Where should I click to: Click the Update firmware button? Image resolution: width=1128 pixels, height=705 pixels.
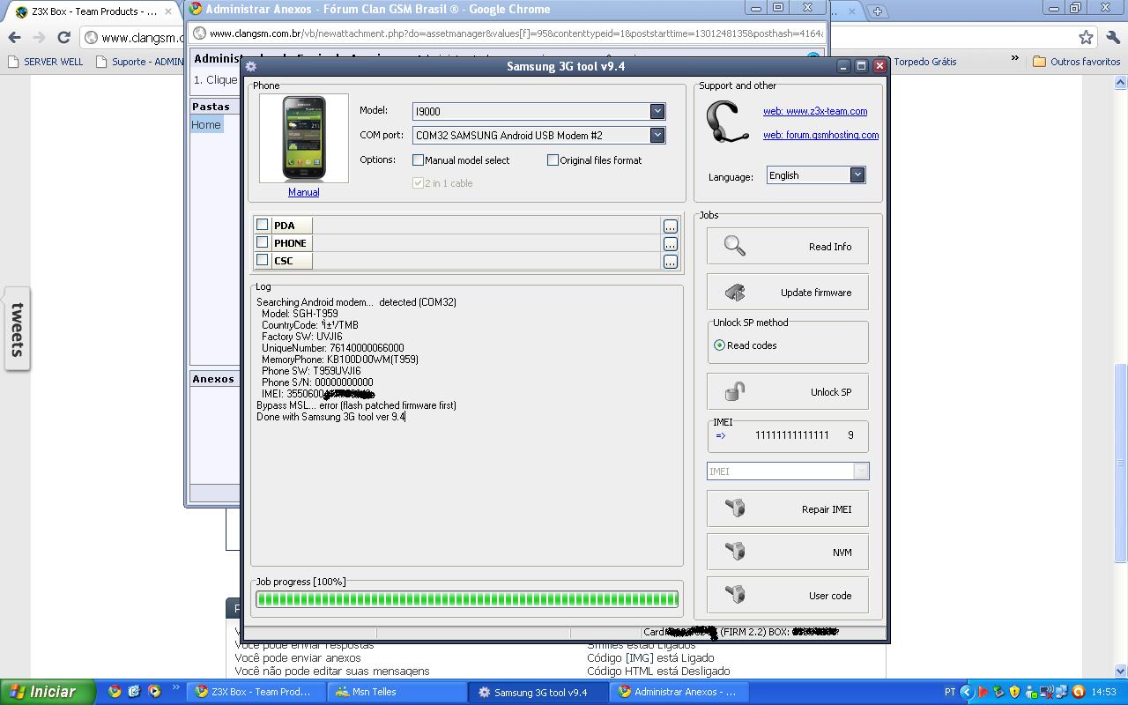[787, 293]
